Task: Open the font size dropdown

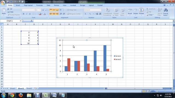Action: coord(40,10)
